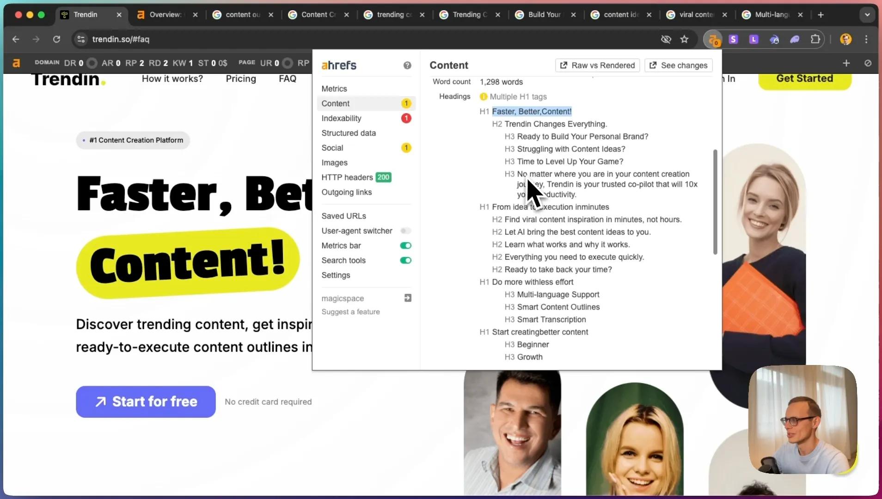
Task: Toggle the User-agent switcher
Action: (x=405, y=231)
